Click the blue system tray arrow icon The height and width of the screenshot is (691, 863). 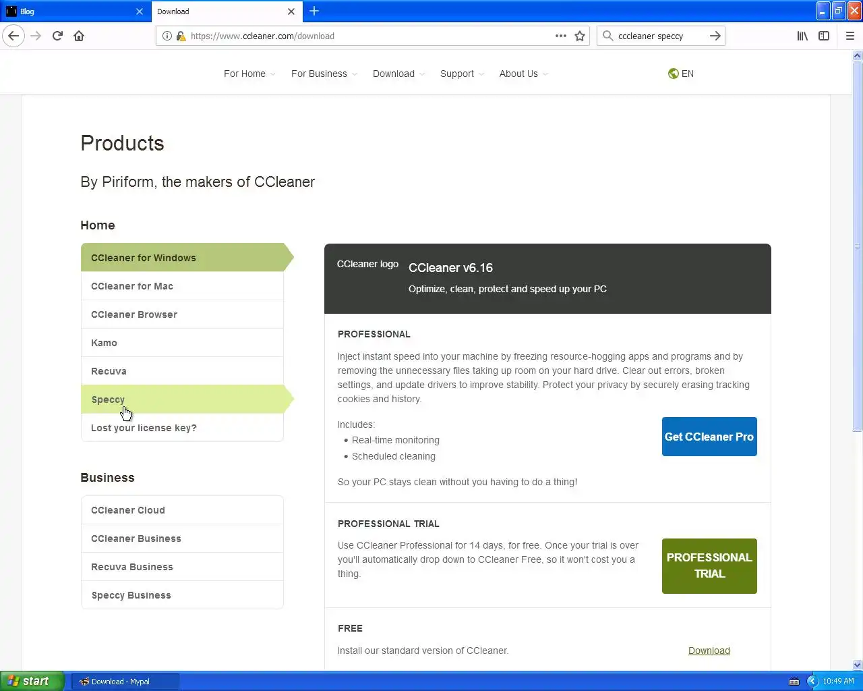[x=812, y=682]
